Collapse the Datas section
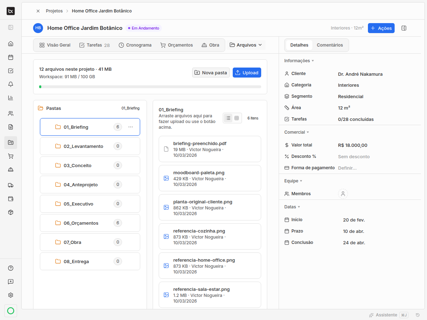The height and width of the screenshot is (320, 427). (292, 207)
